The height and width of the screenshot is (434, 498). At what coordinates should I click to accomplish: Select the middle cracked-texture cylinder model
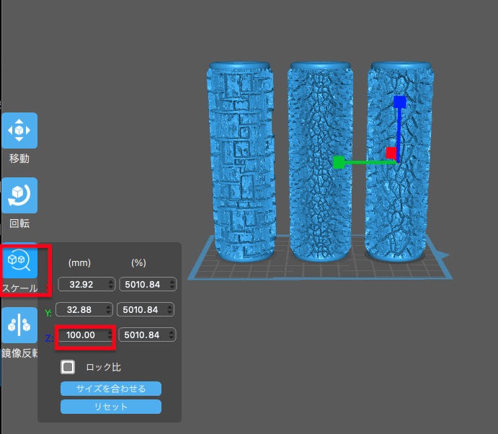pyautogui.click(x=320, y=162)
